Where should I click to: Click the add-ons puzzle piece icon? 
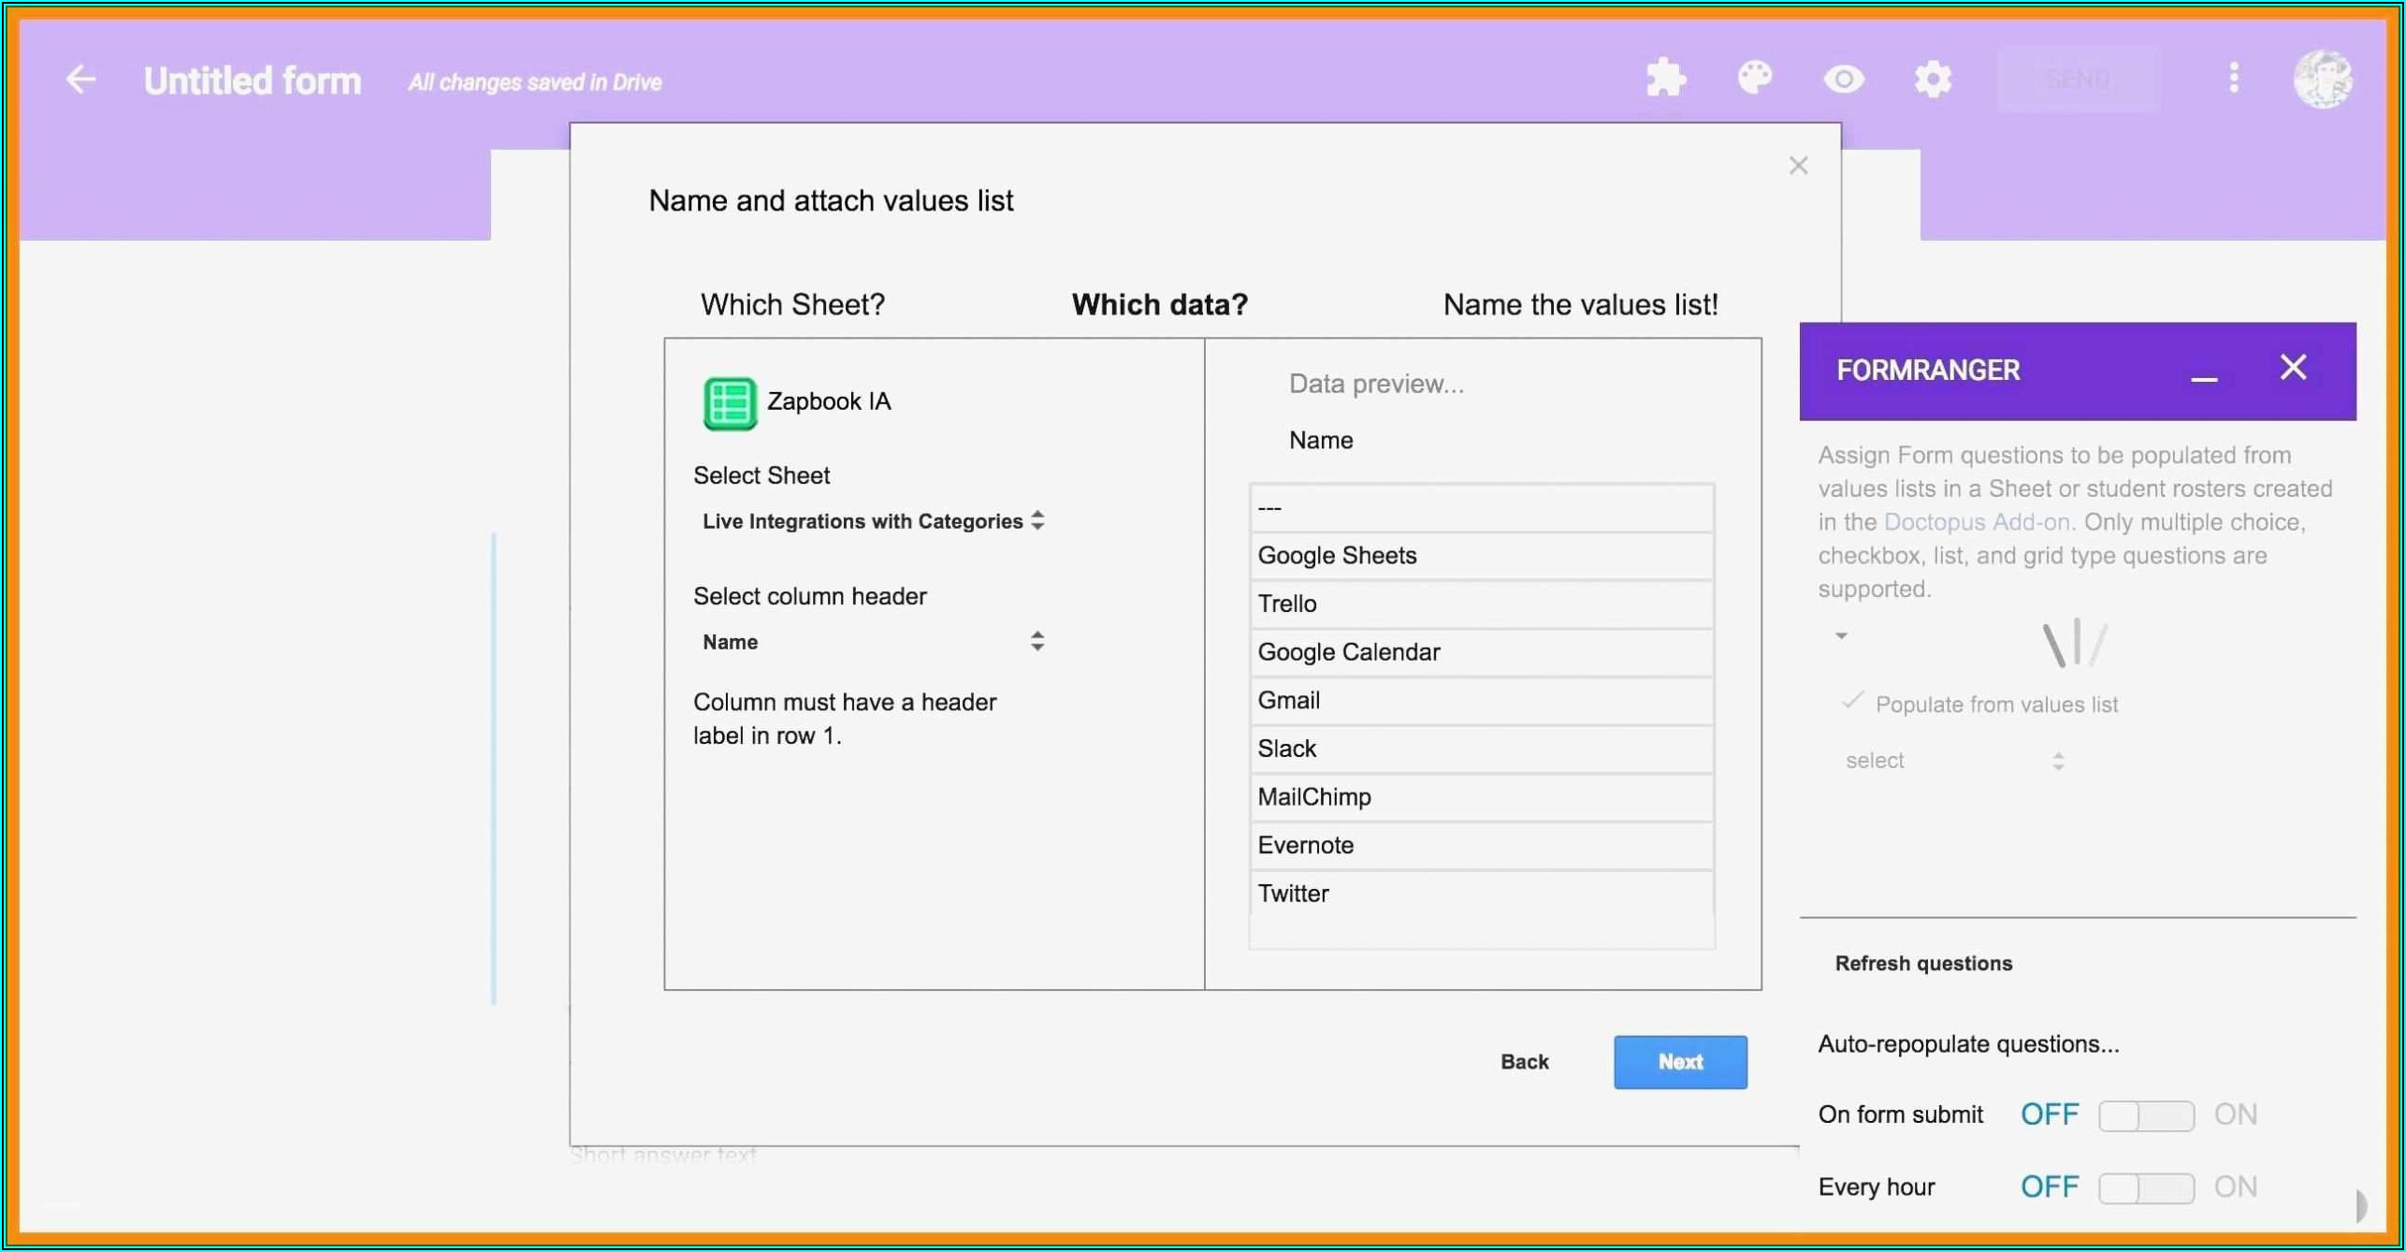tap(1665, 79)
